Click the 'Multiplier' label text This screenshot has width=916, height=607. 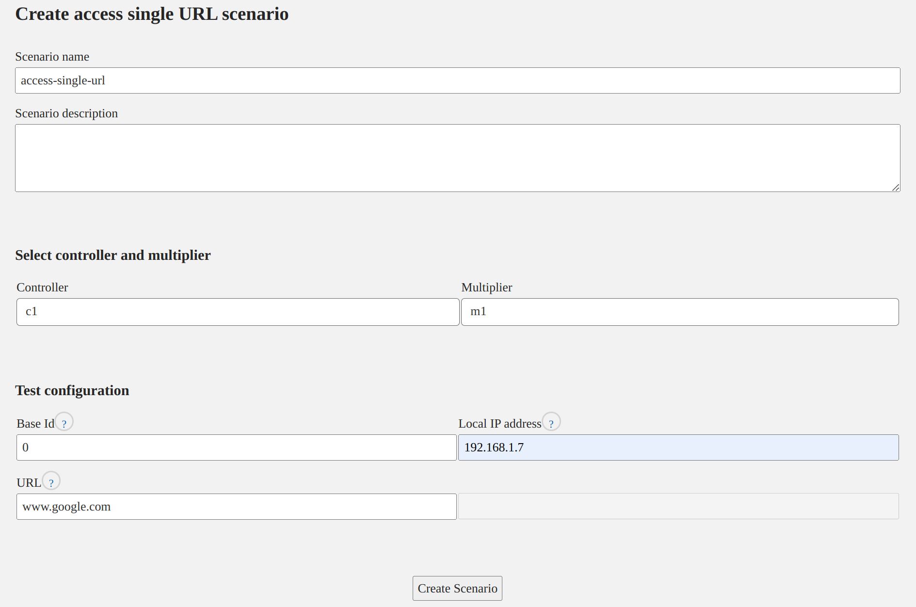click(x=486, y=288)
